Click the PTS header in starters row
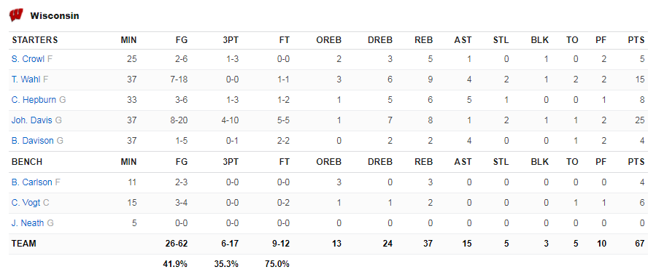The image size is (656, 275). pos(636,40)
